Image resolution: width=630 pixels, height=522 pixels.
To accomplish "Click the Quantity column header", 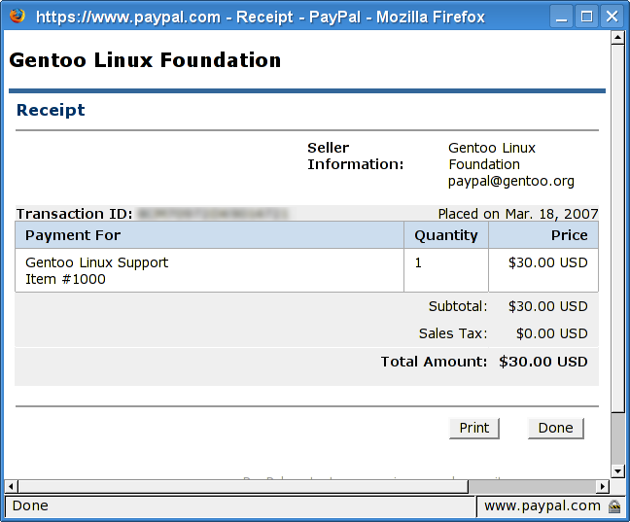I will click(x=446, y=235).
